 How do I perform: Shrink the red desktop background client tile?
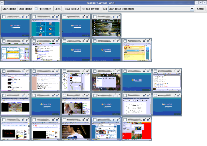click(x=145, y=120)
